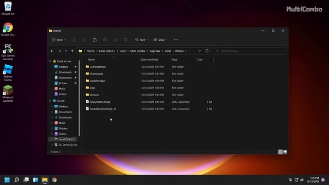Screen dimensions: 329x185
Task: Click the File Explorer taskbar icon
Action: coord(45,180)
